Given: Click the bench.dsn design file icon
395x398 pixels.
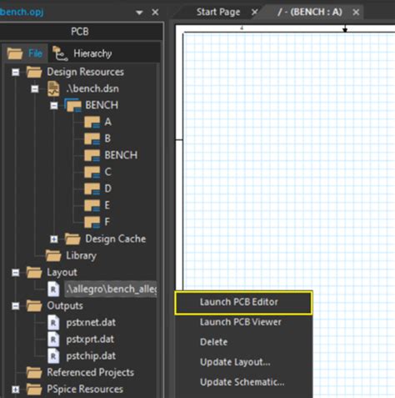Looking at the screenshot, I should [x=53, y=88].
